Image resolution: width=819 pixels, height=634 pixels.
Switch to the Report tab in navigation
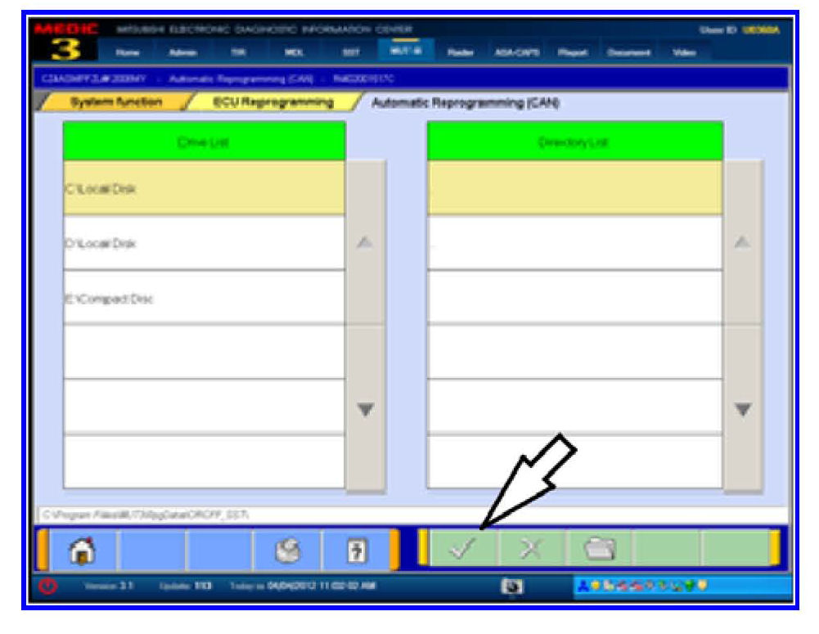coord(569,51)
